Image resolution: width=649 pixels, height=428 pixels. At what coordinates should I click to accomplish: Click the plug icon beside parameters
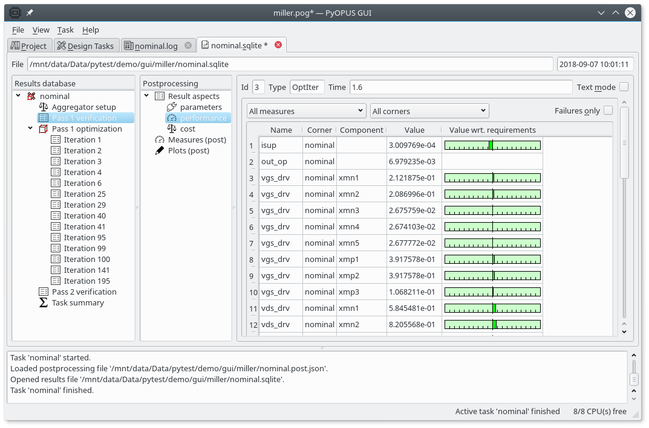(x=172, y=107)
